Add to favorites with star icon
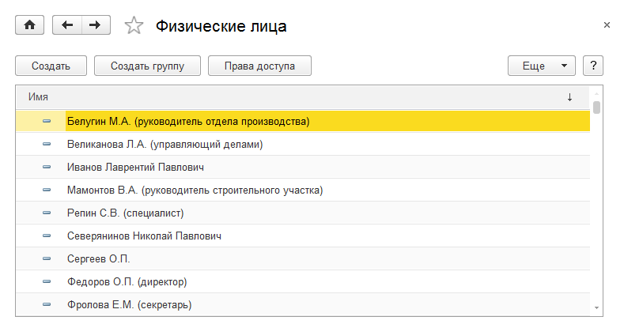The image size is (624, 328). [134, 26]
